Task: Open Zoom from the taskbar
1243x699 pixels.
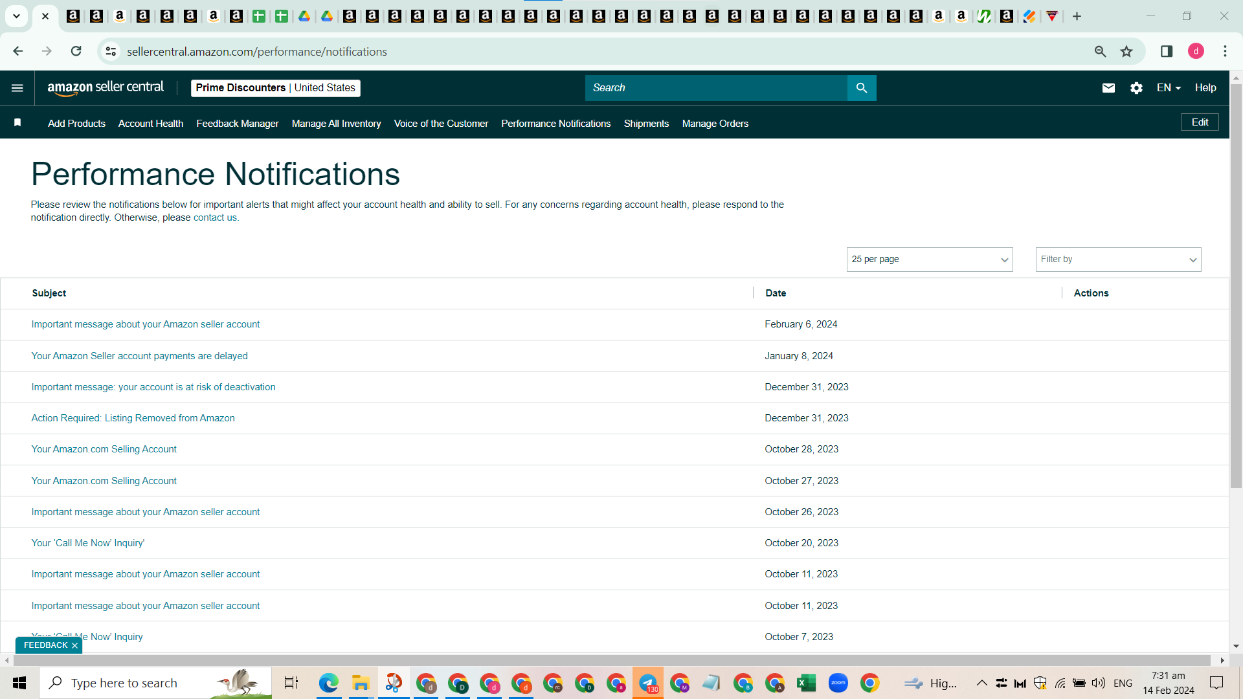Action: tap(838, 683)
